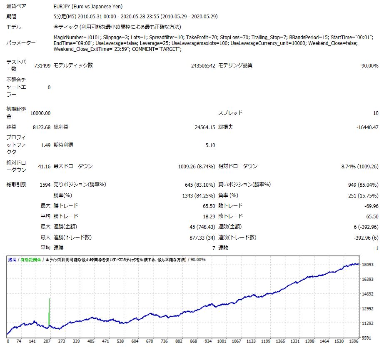Click the 連勝(トレード数) label

pyautogui.click(x=72, y=238)
